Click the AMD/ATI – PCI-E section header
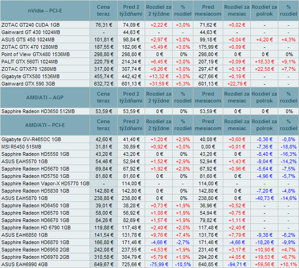The image size is (299, 268). 45,125
